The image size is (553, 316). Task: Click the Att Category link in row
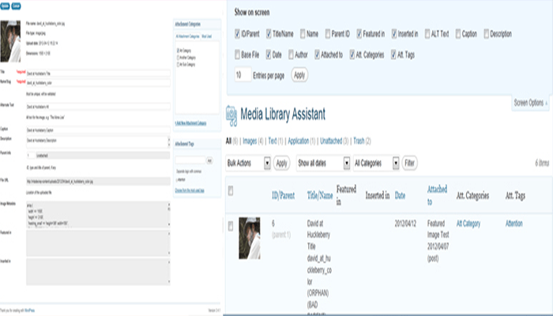pos(468,224)
